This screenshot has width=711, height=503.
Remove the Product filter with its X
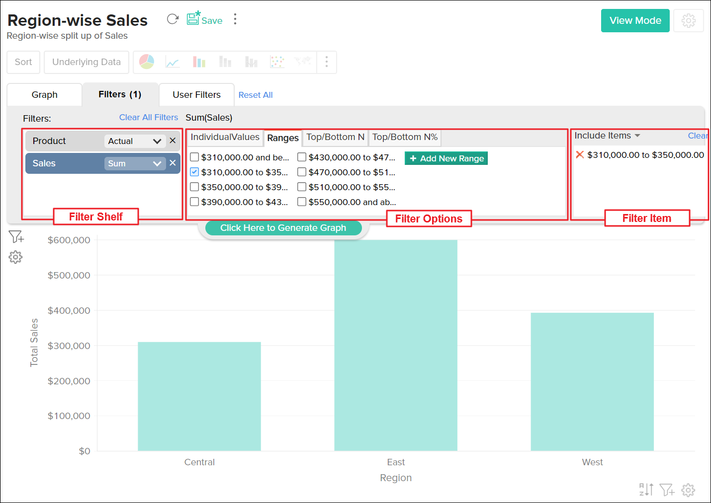pos(173,141)
